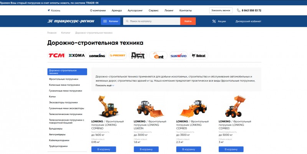The image size is (307, 154).
Task: Choose the Bobcat brand logo
Action: (x=199, y=56)
